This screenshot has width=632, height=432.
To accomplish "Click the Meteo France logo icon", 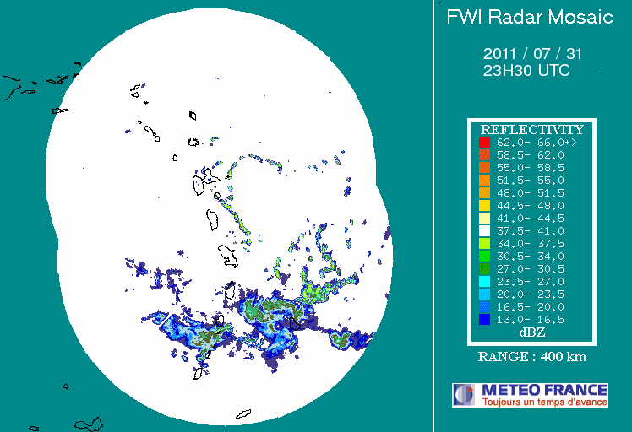I will (465, 395).
